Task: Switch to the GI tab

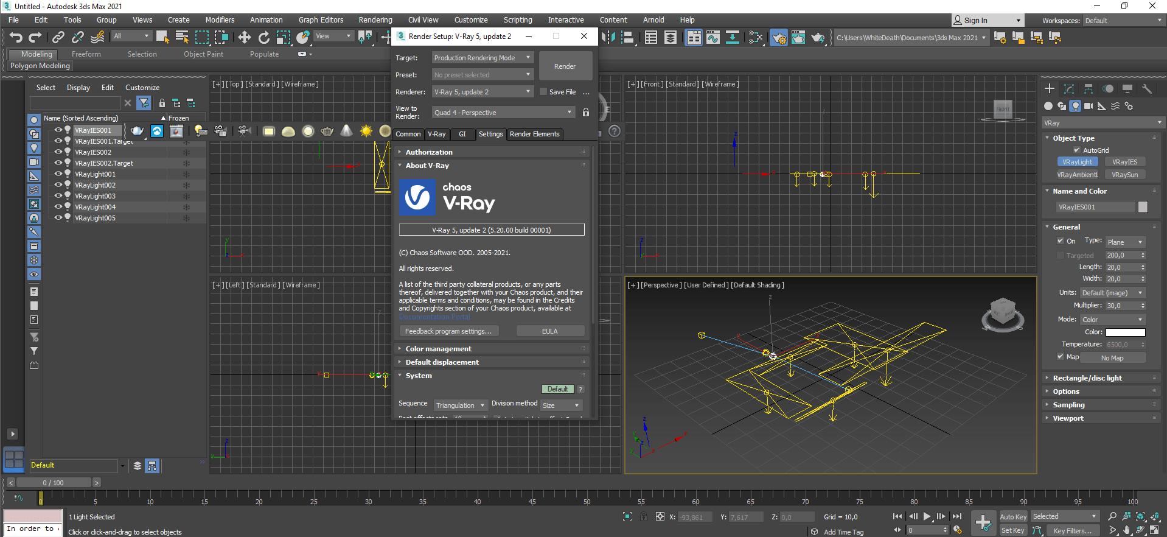Action: point(462,134)
